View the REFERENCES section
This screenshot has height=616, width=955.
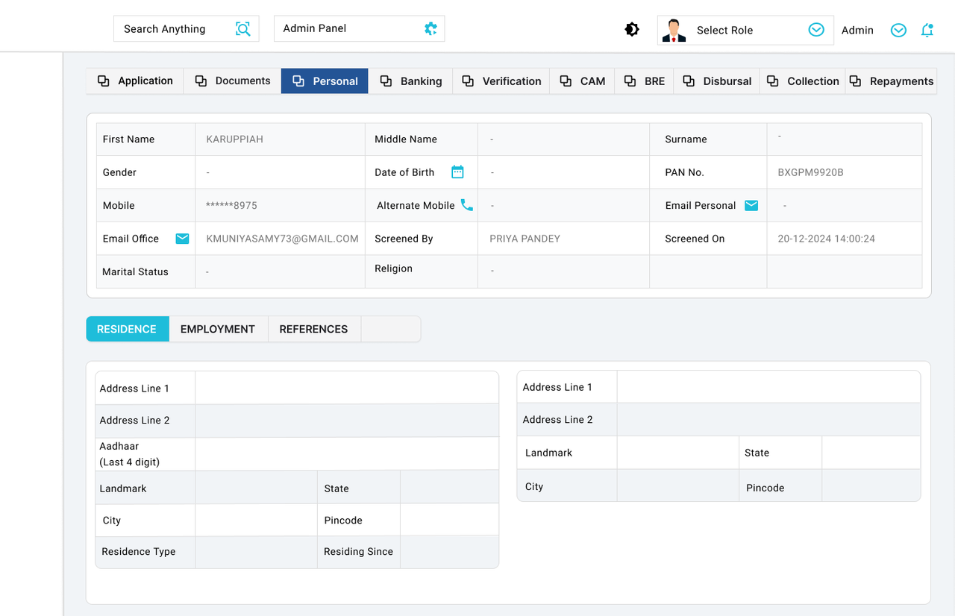tap(313, 328)
